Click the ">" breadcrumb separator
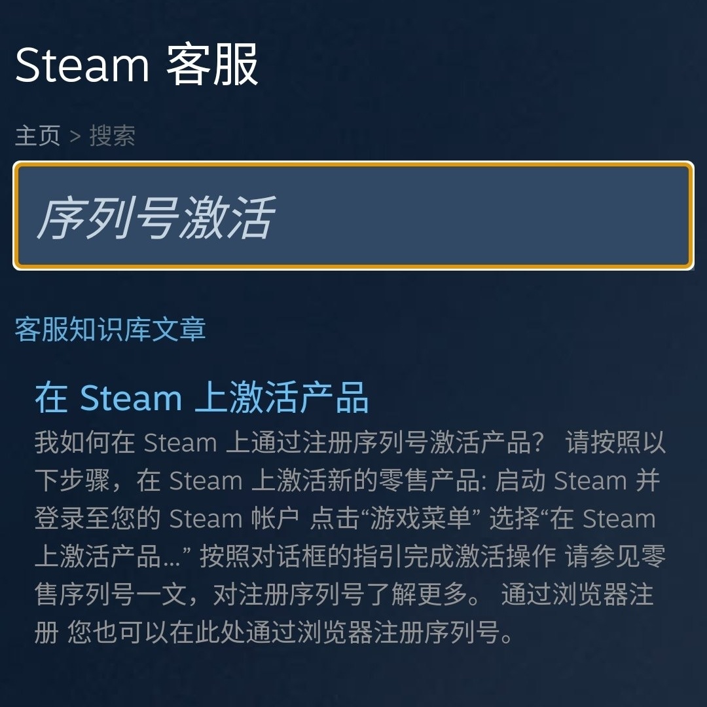This screenshot has height=707, width=707. [75, 136]
